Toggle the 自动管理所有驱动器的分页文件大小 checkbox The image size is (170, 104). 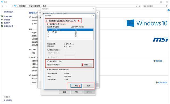[47, 21]
